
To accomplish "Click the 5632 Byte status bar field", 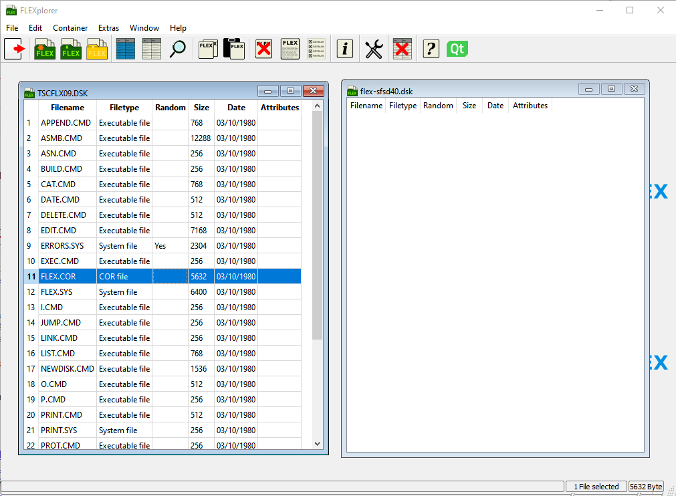I will pyautogui.click(x=646, y=487).
